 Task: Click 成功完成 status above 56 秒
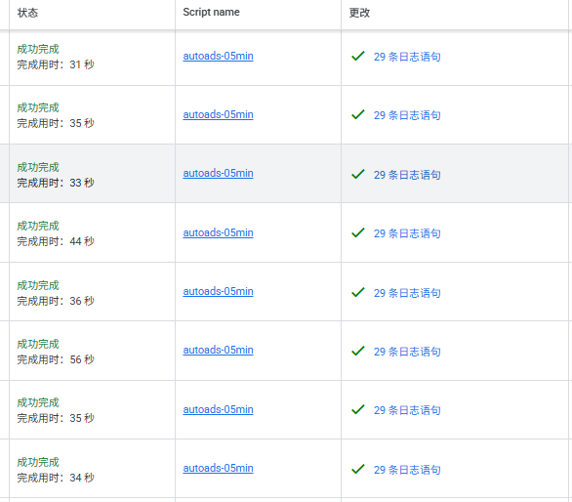pyautogui.click(x=38, y=344)
